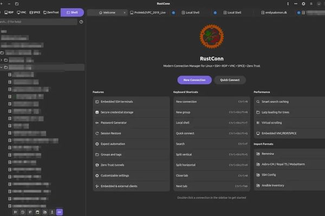Click upload/export icon in sidebar toolbar
The image size is (325, 216).
tap(52, 212)
